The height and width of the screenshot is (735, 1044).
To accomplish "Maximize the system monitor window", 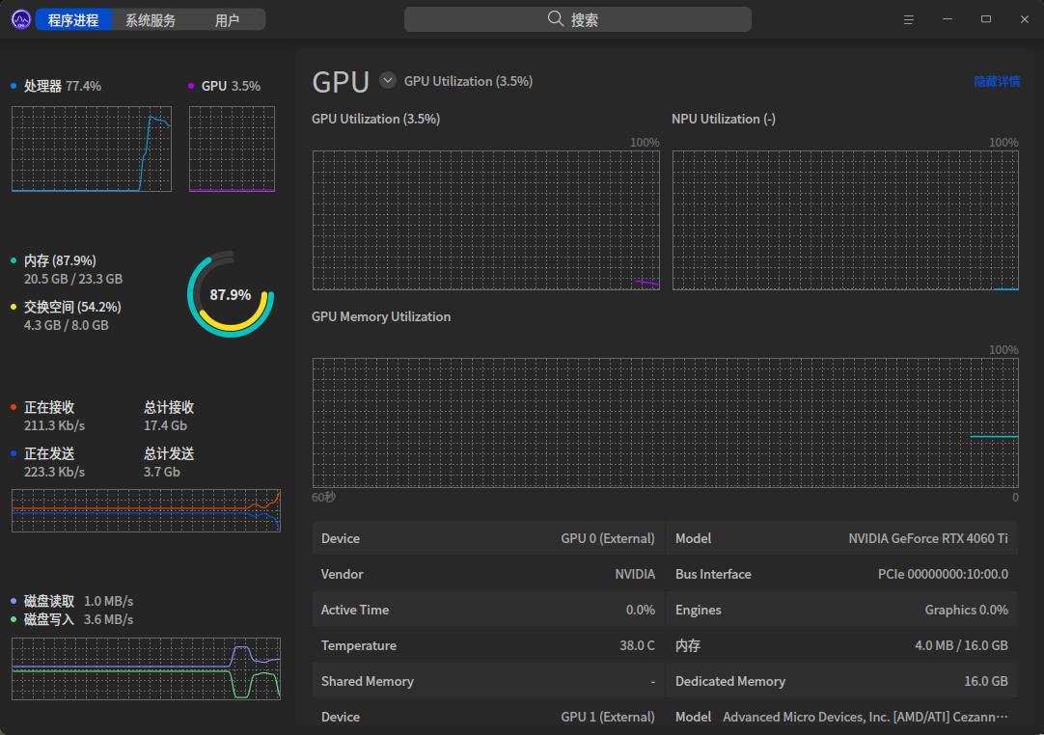I will click(986, 19).
